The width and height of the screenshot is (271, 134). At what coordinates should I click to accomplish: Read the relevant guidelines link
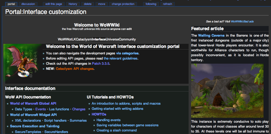(120, 58)
